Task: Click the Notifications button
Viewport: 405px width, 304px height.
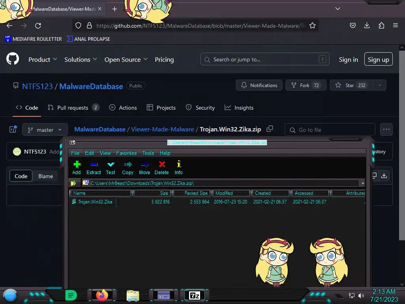Action: coord(259,85)
